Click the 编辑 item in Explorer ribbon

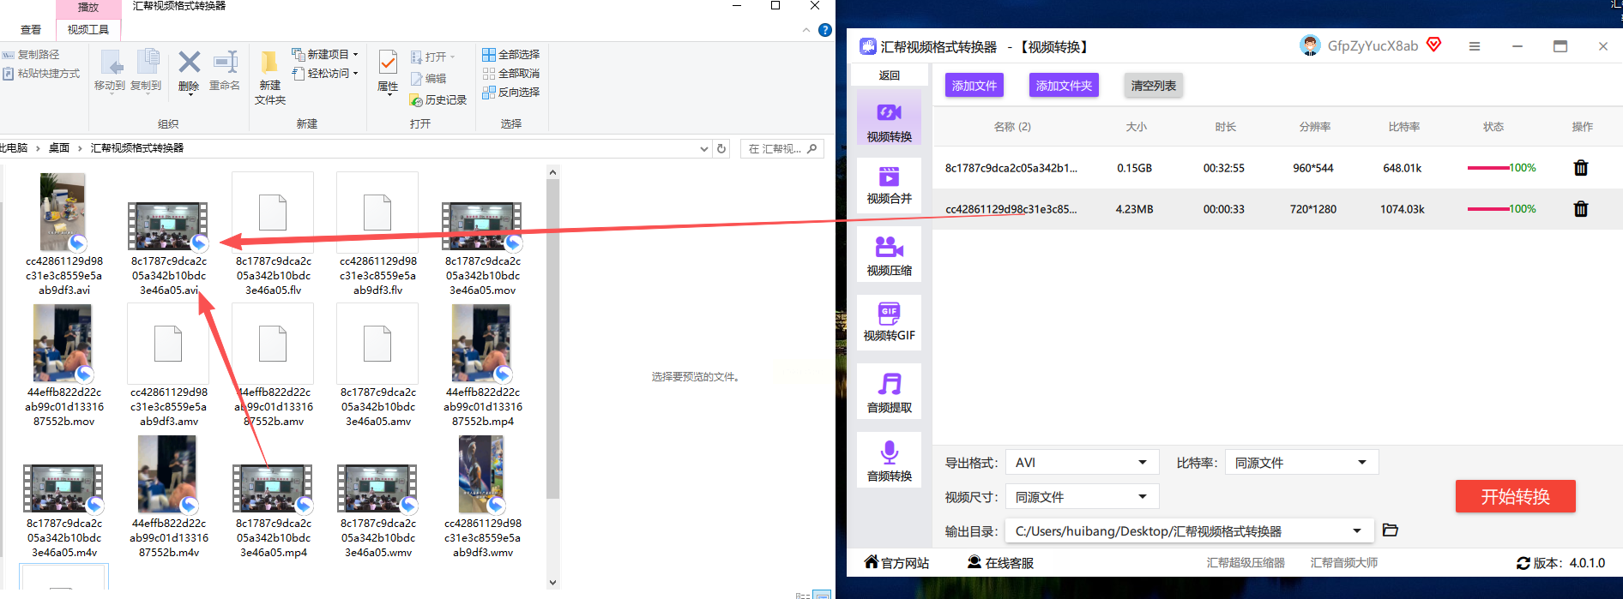428,78
